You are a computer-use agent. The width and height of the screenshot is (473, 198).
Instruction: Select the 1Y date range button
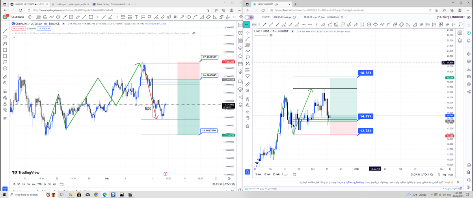click(44, 184)
